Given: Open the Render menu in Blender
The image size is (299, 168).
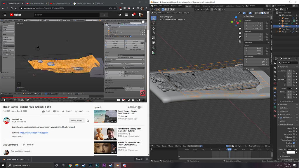Looking at the screenshot, I should [x=166, y=6].
